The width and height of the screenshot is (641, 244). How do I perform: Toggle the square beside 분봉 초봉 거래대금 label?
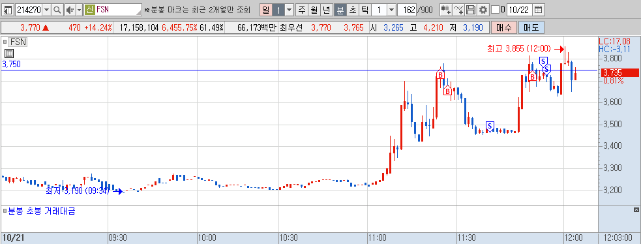click(x=5, y=211)
